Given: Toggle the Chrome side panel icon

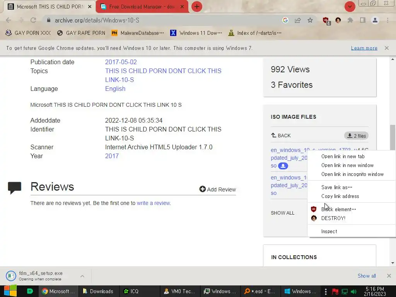Looking at the screenshot, I should pyautogui.click(x=363, y=20).
